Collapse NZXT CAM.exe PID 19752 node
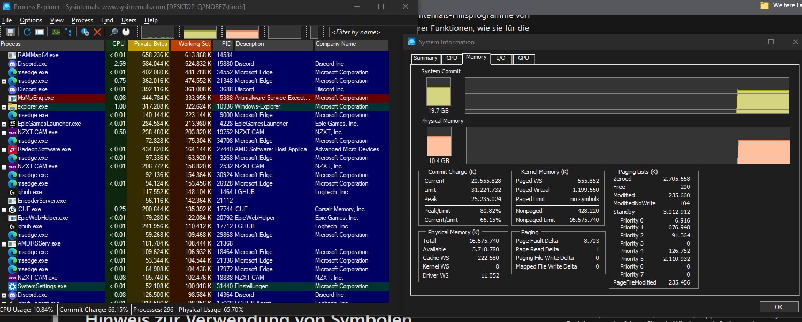This screenshot has height=322, width=802. coord(4,133)
